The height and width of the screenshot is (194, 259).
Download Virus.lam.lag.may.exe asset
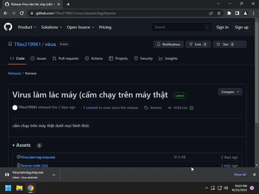38,157
